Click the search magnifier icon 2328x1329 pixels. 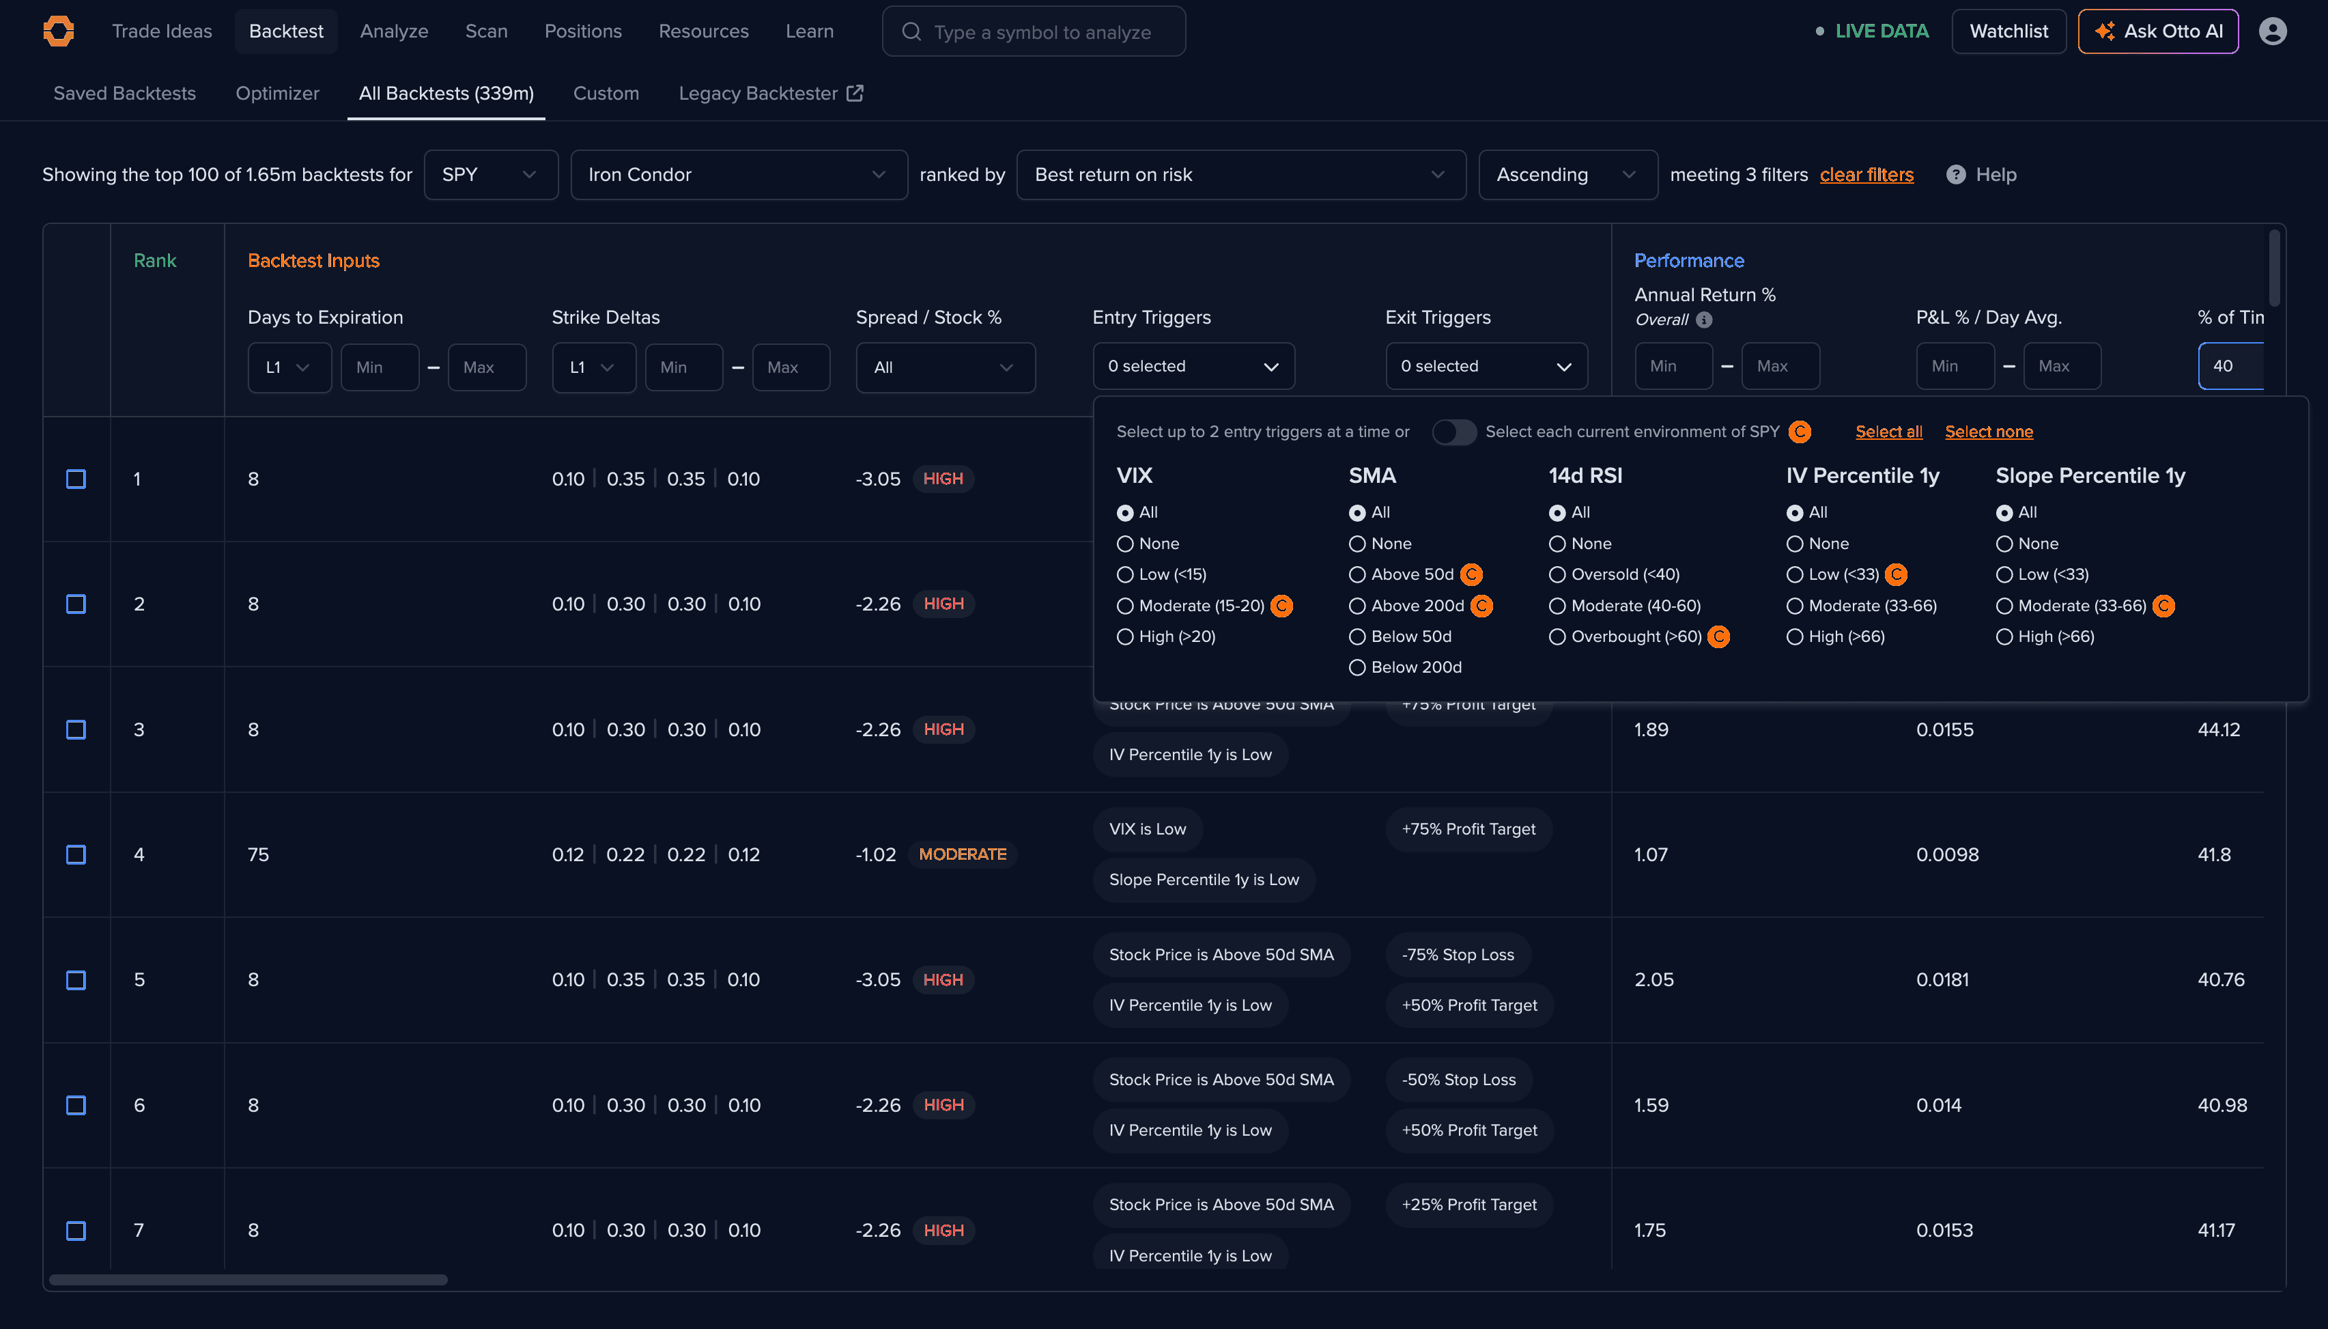point(911,32)
